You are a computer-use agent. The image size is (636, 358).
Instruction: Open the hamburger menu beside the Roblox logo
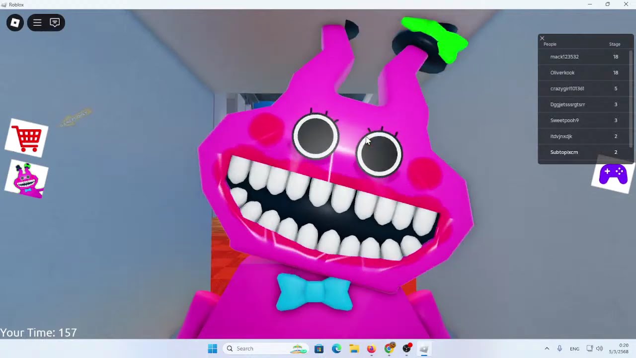37,22
